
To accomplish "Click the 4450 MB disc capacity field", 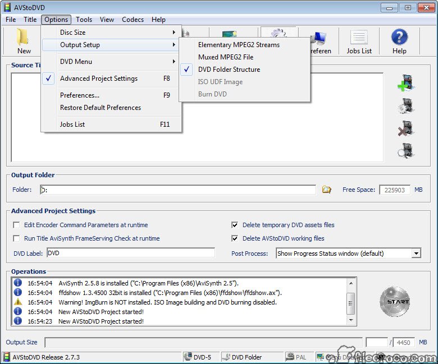I will (x=403, y=342).
